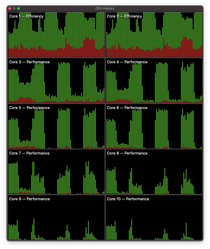210x249 pixels.
Task: Select the Core 6 — Performance label
Action: point(127,108)
